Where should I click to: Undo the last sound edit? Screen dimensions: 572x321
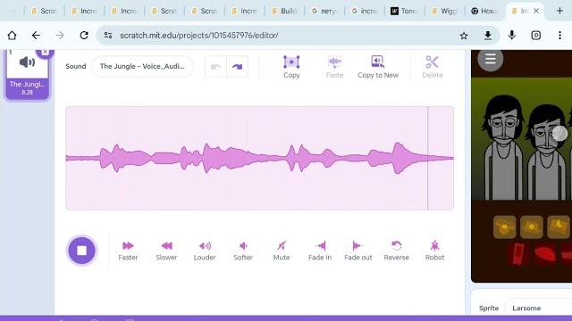coord(215,67)
